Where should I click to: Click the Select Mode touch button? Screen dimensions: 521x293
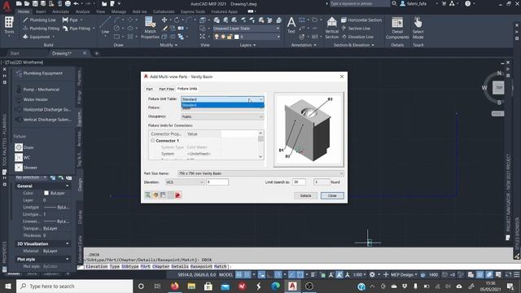[418, 28]
